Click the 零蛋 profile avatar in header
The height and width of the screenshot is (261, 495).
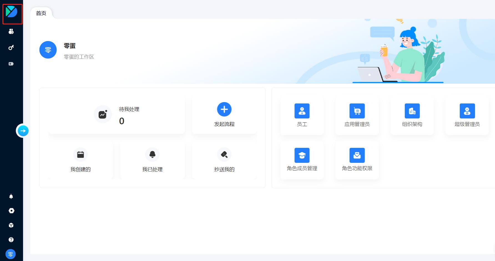pos(48,50)
